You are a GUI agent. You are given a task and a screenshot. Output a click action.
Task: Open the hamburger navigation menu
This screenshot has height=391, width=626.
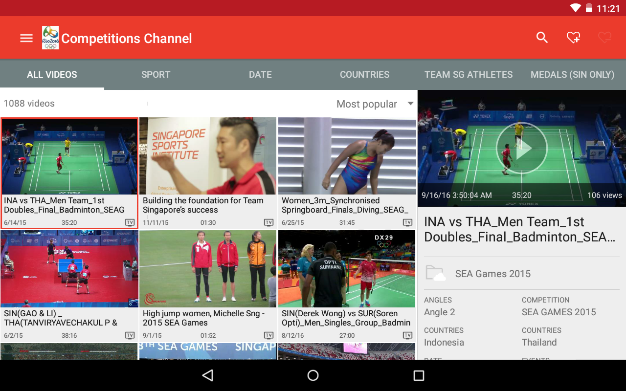(26, 38)
